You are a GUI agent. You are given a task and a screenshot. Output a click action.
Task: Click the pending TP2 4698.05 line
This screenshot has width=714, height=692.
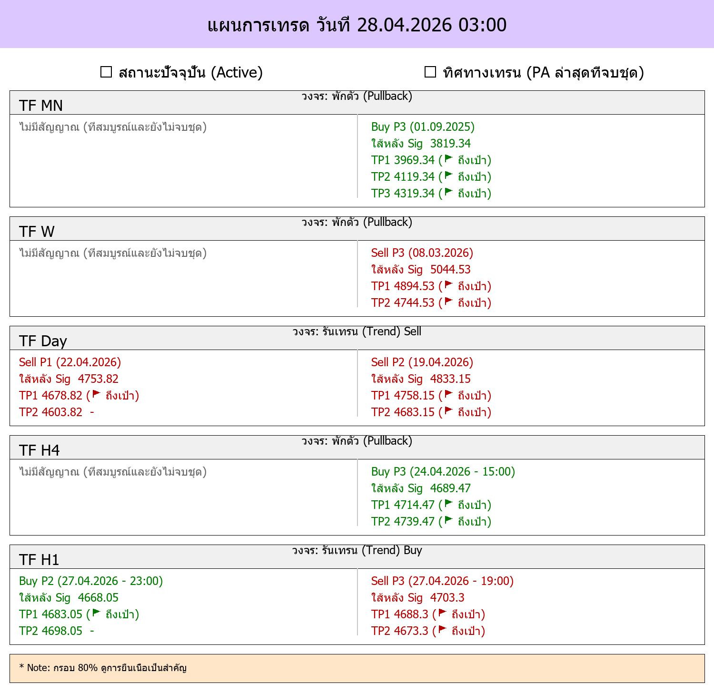57,631
